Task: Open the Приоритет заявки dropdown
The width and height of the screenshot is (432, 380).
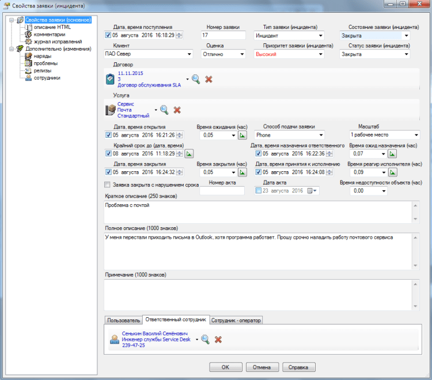Action: pos(320,54)
